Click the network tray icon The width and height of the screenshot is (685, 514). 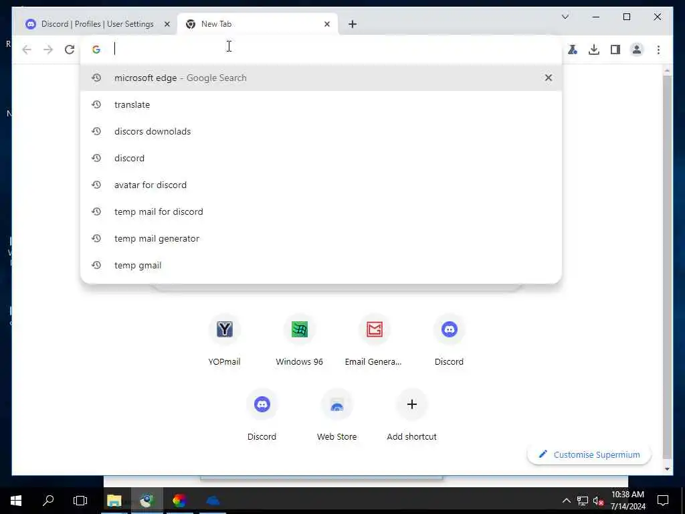pyautogui.click(x=583, y=501)
